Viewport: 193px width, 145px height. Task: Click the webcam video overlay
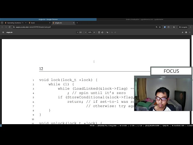[163, 94]
